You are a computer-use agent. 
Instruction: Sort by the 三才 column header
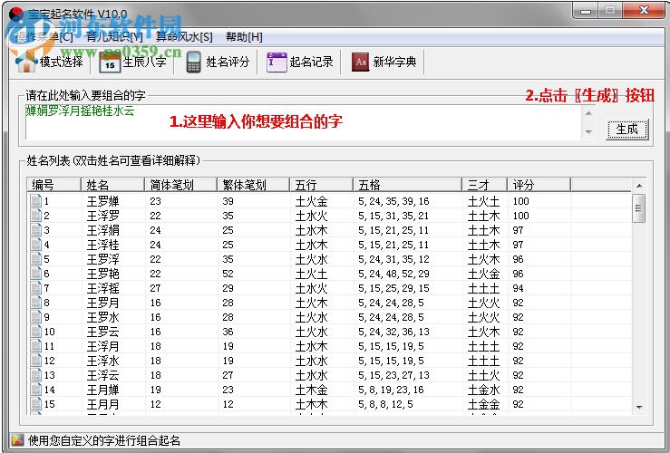tap(485, 185)
